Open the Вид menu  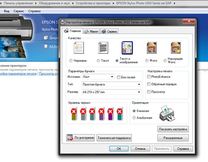pos(7,11)
